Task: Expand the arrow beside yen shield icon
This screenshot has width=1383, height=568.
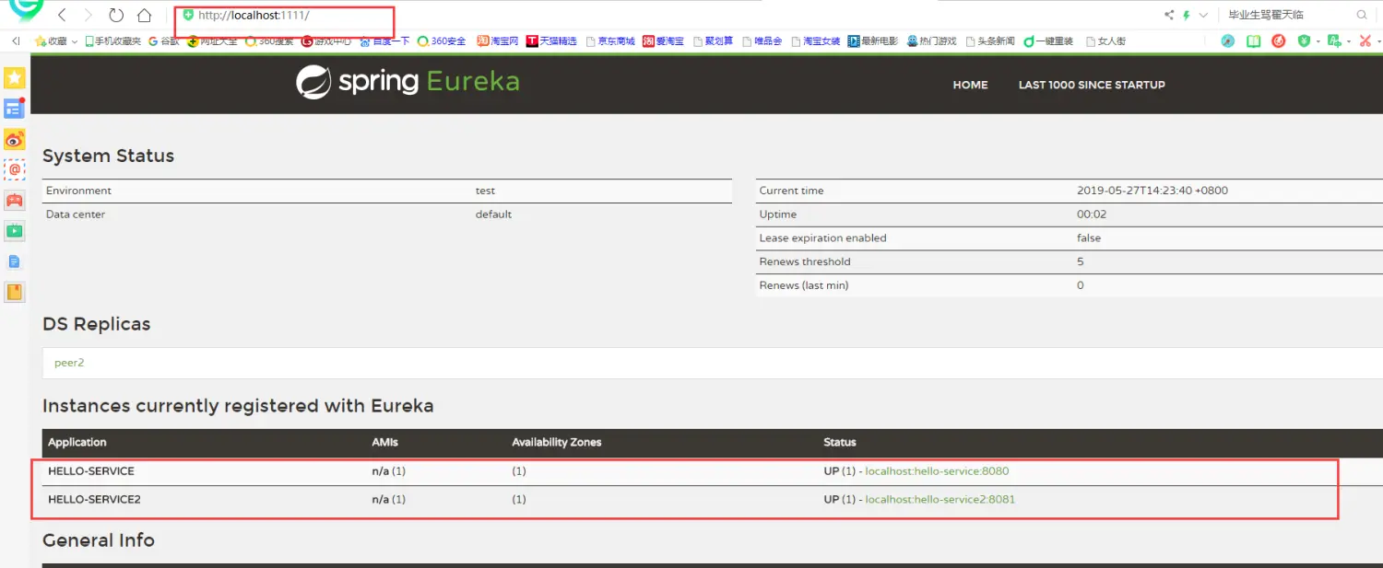Action: coord(1318,41)
